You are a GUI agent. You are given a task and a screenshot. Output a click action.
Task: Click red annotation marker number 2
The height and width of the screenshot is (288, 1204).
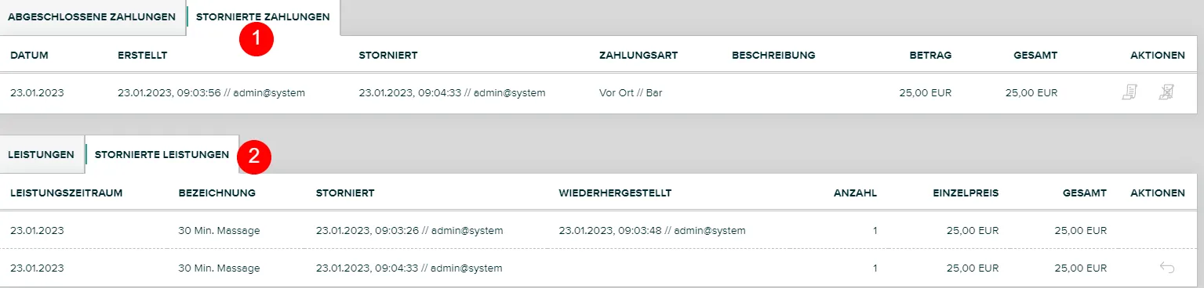[253, 157]
